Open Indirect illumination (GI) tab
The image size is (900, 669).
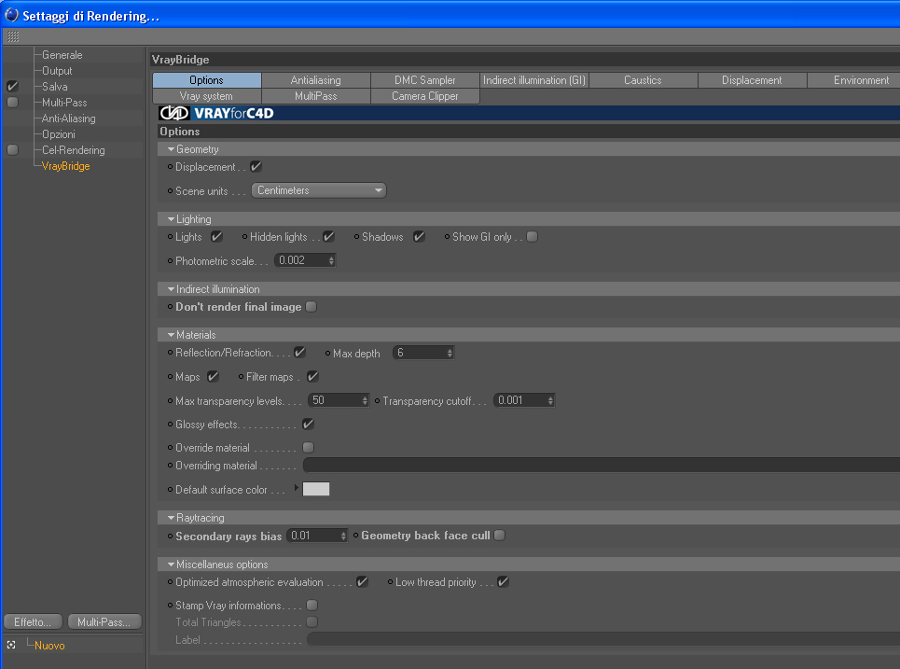[533, 80]
